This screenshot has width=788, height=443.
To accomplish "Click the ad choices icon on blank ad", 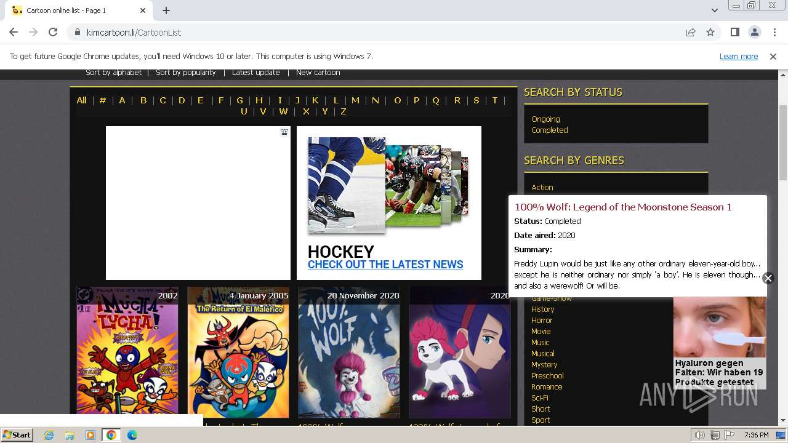I will coord(284,132).
